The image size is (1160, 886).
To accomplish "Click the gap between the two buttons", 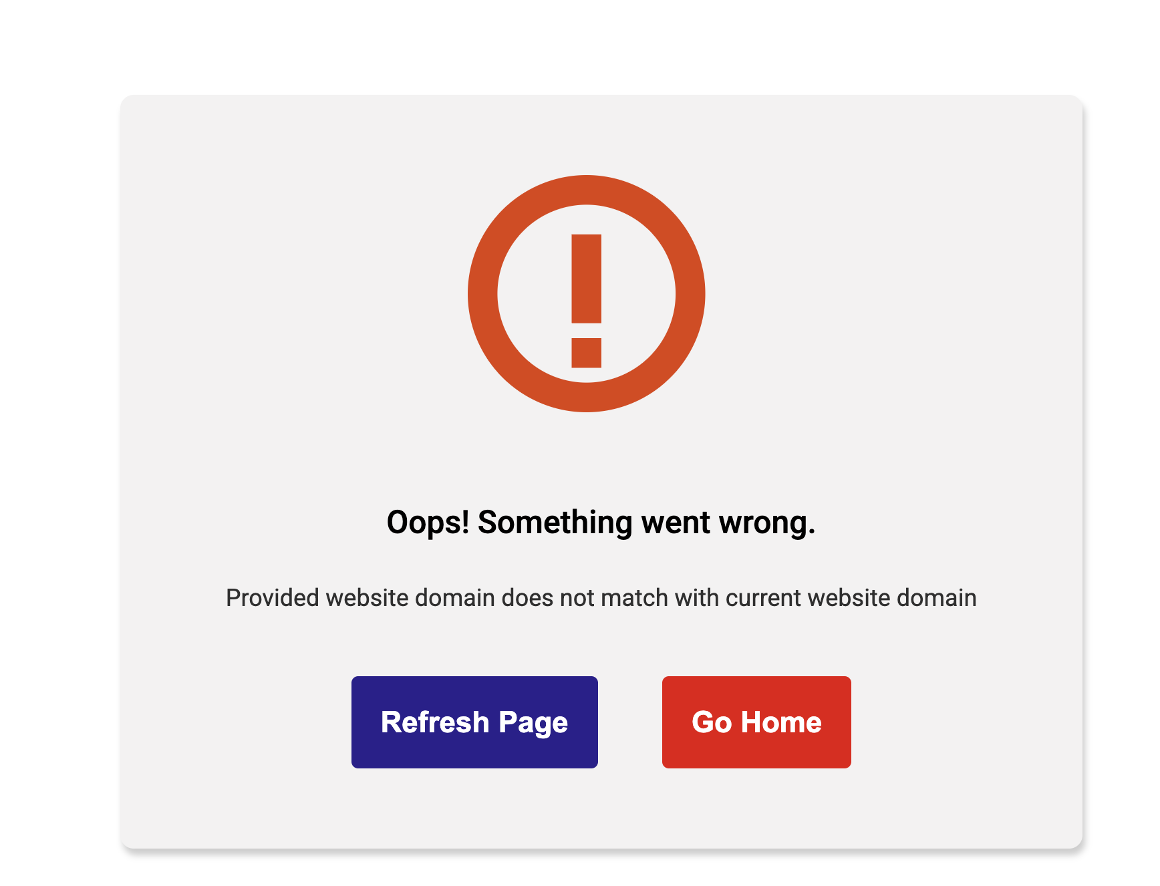I will (630, 722).
